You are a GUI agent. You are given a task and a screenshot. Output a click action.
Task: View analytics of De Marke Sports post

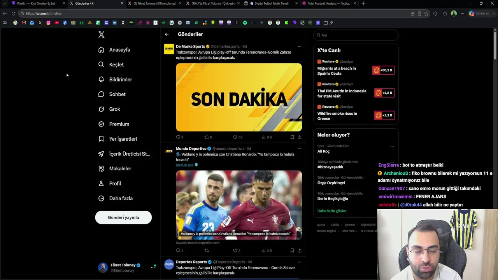267,137
